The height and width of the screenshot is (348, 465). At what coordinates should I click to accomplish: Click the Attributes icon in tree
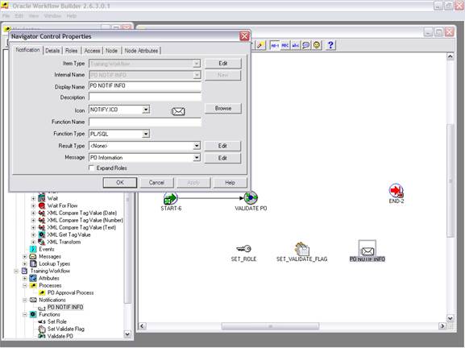[33, 278]
